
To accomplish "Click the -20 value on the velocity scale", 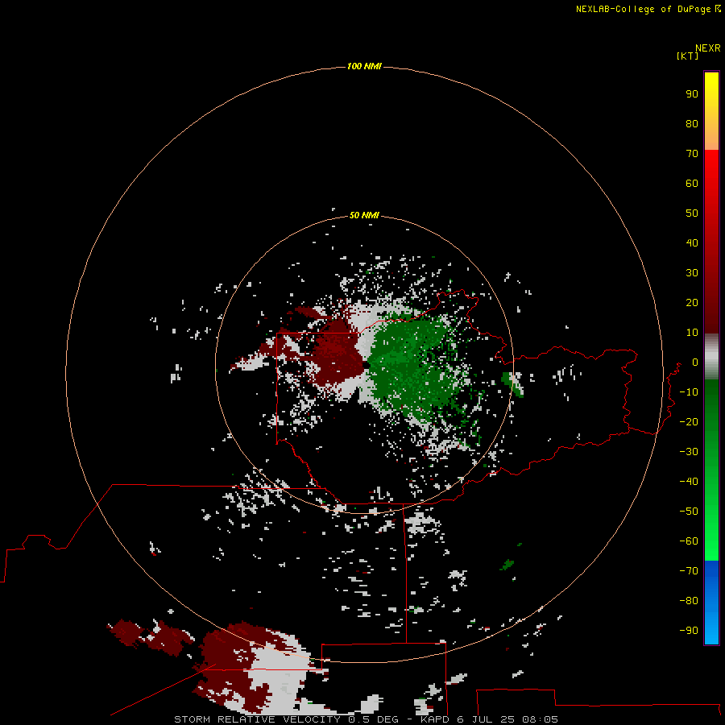I will point(689,421).
